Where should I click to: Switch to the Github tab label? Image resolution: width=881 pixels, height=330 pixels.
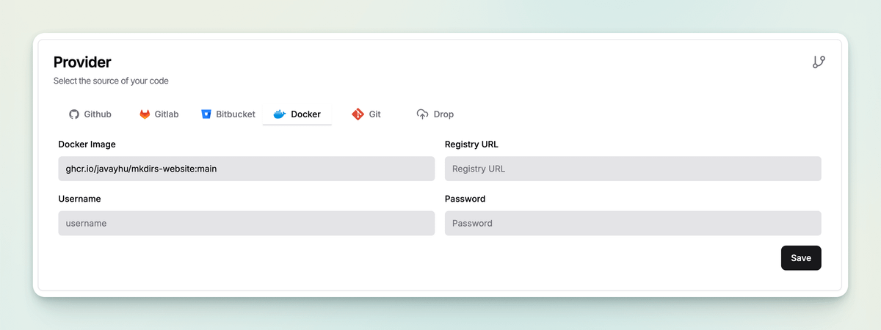[98, 114]
